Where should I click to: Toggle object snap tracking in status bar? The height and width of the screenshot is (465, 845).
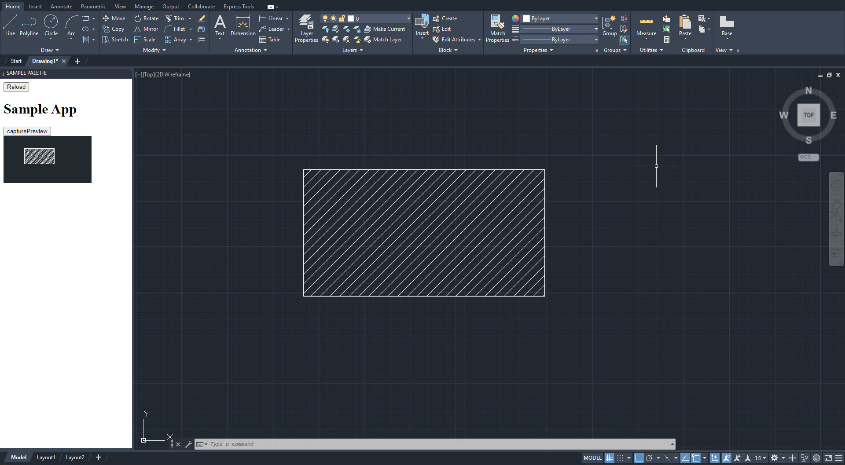pos(685,458)
